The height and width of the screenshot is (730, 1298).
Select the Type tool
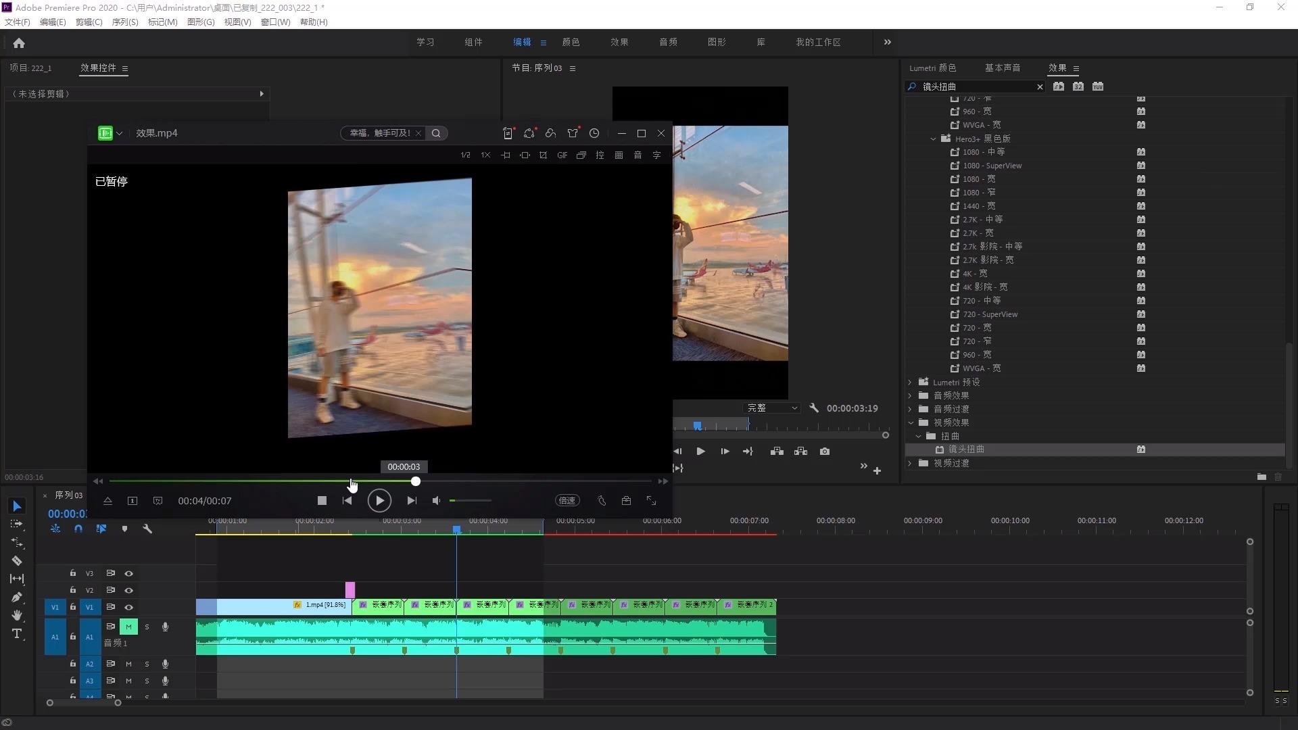click(17, 634)
